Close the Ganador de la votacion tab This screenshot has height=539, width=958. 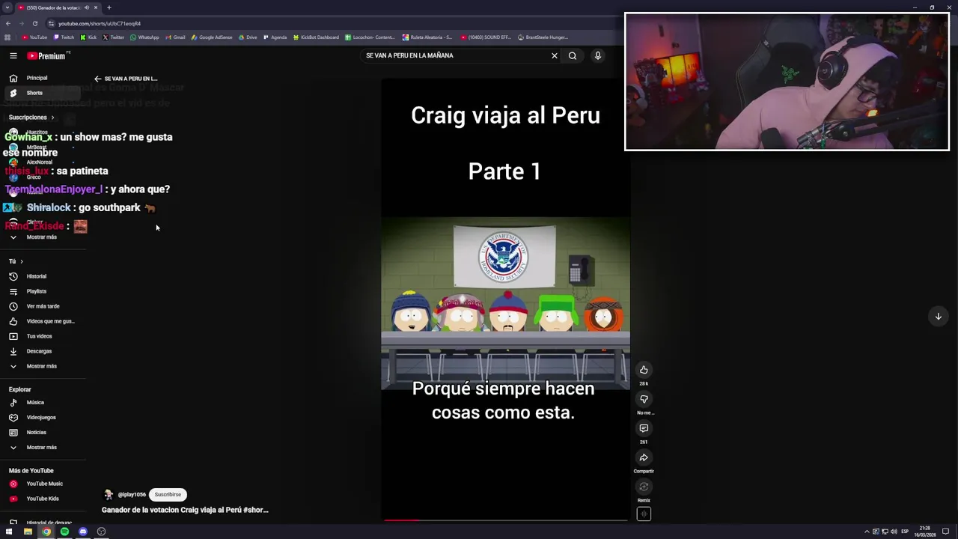coord(95,7)
